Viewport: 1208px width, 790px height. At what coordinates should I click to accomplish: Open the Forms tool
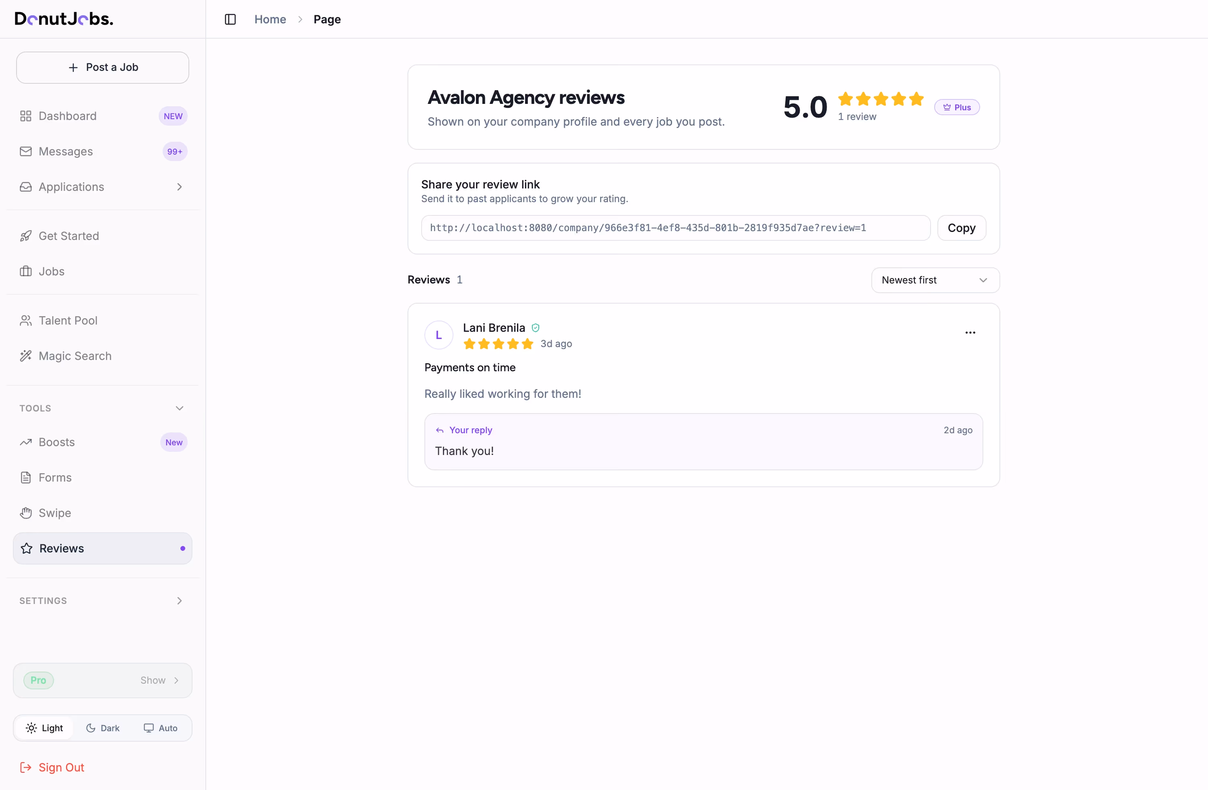103,478
